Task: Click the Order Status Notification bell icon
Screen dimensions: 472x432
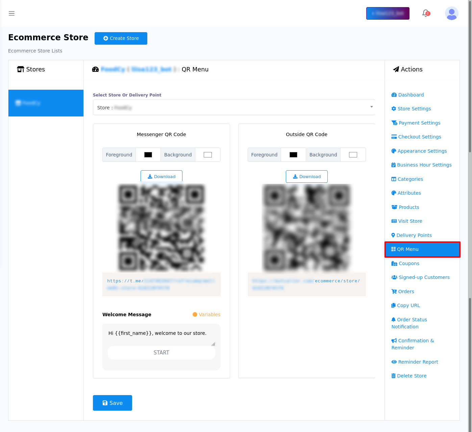Action: pos(393,320)
